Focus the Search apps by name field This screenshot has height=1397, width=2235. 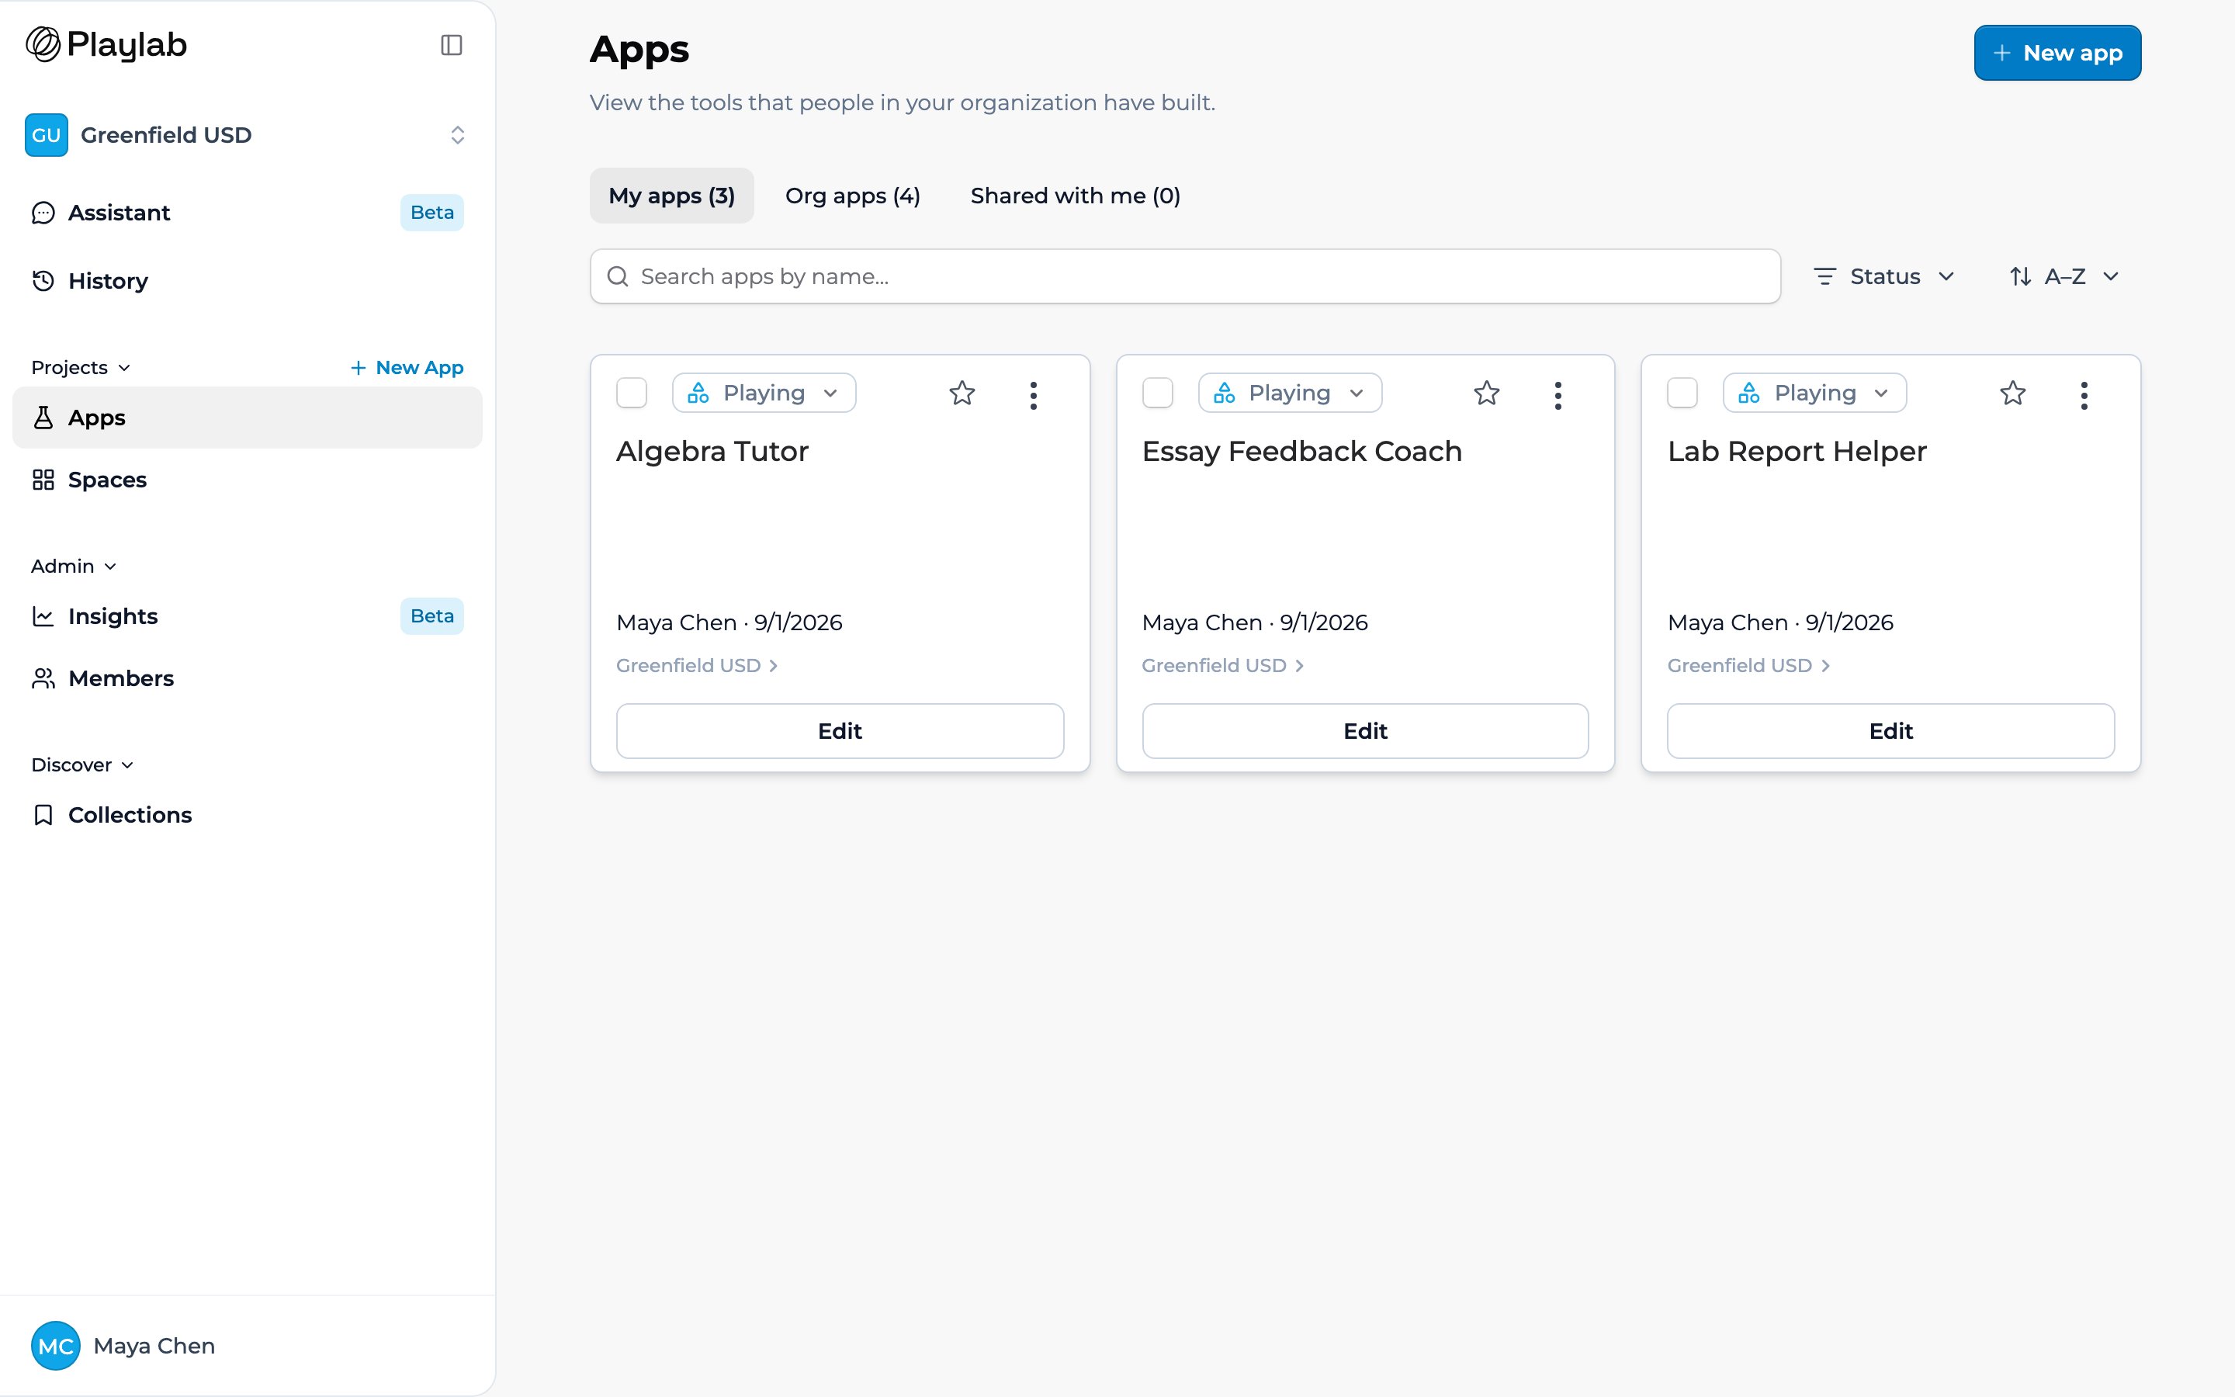tap(1185, 276)
